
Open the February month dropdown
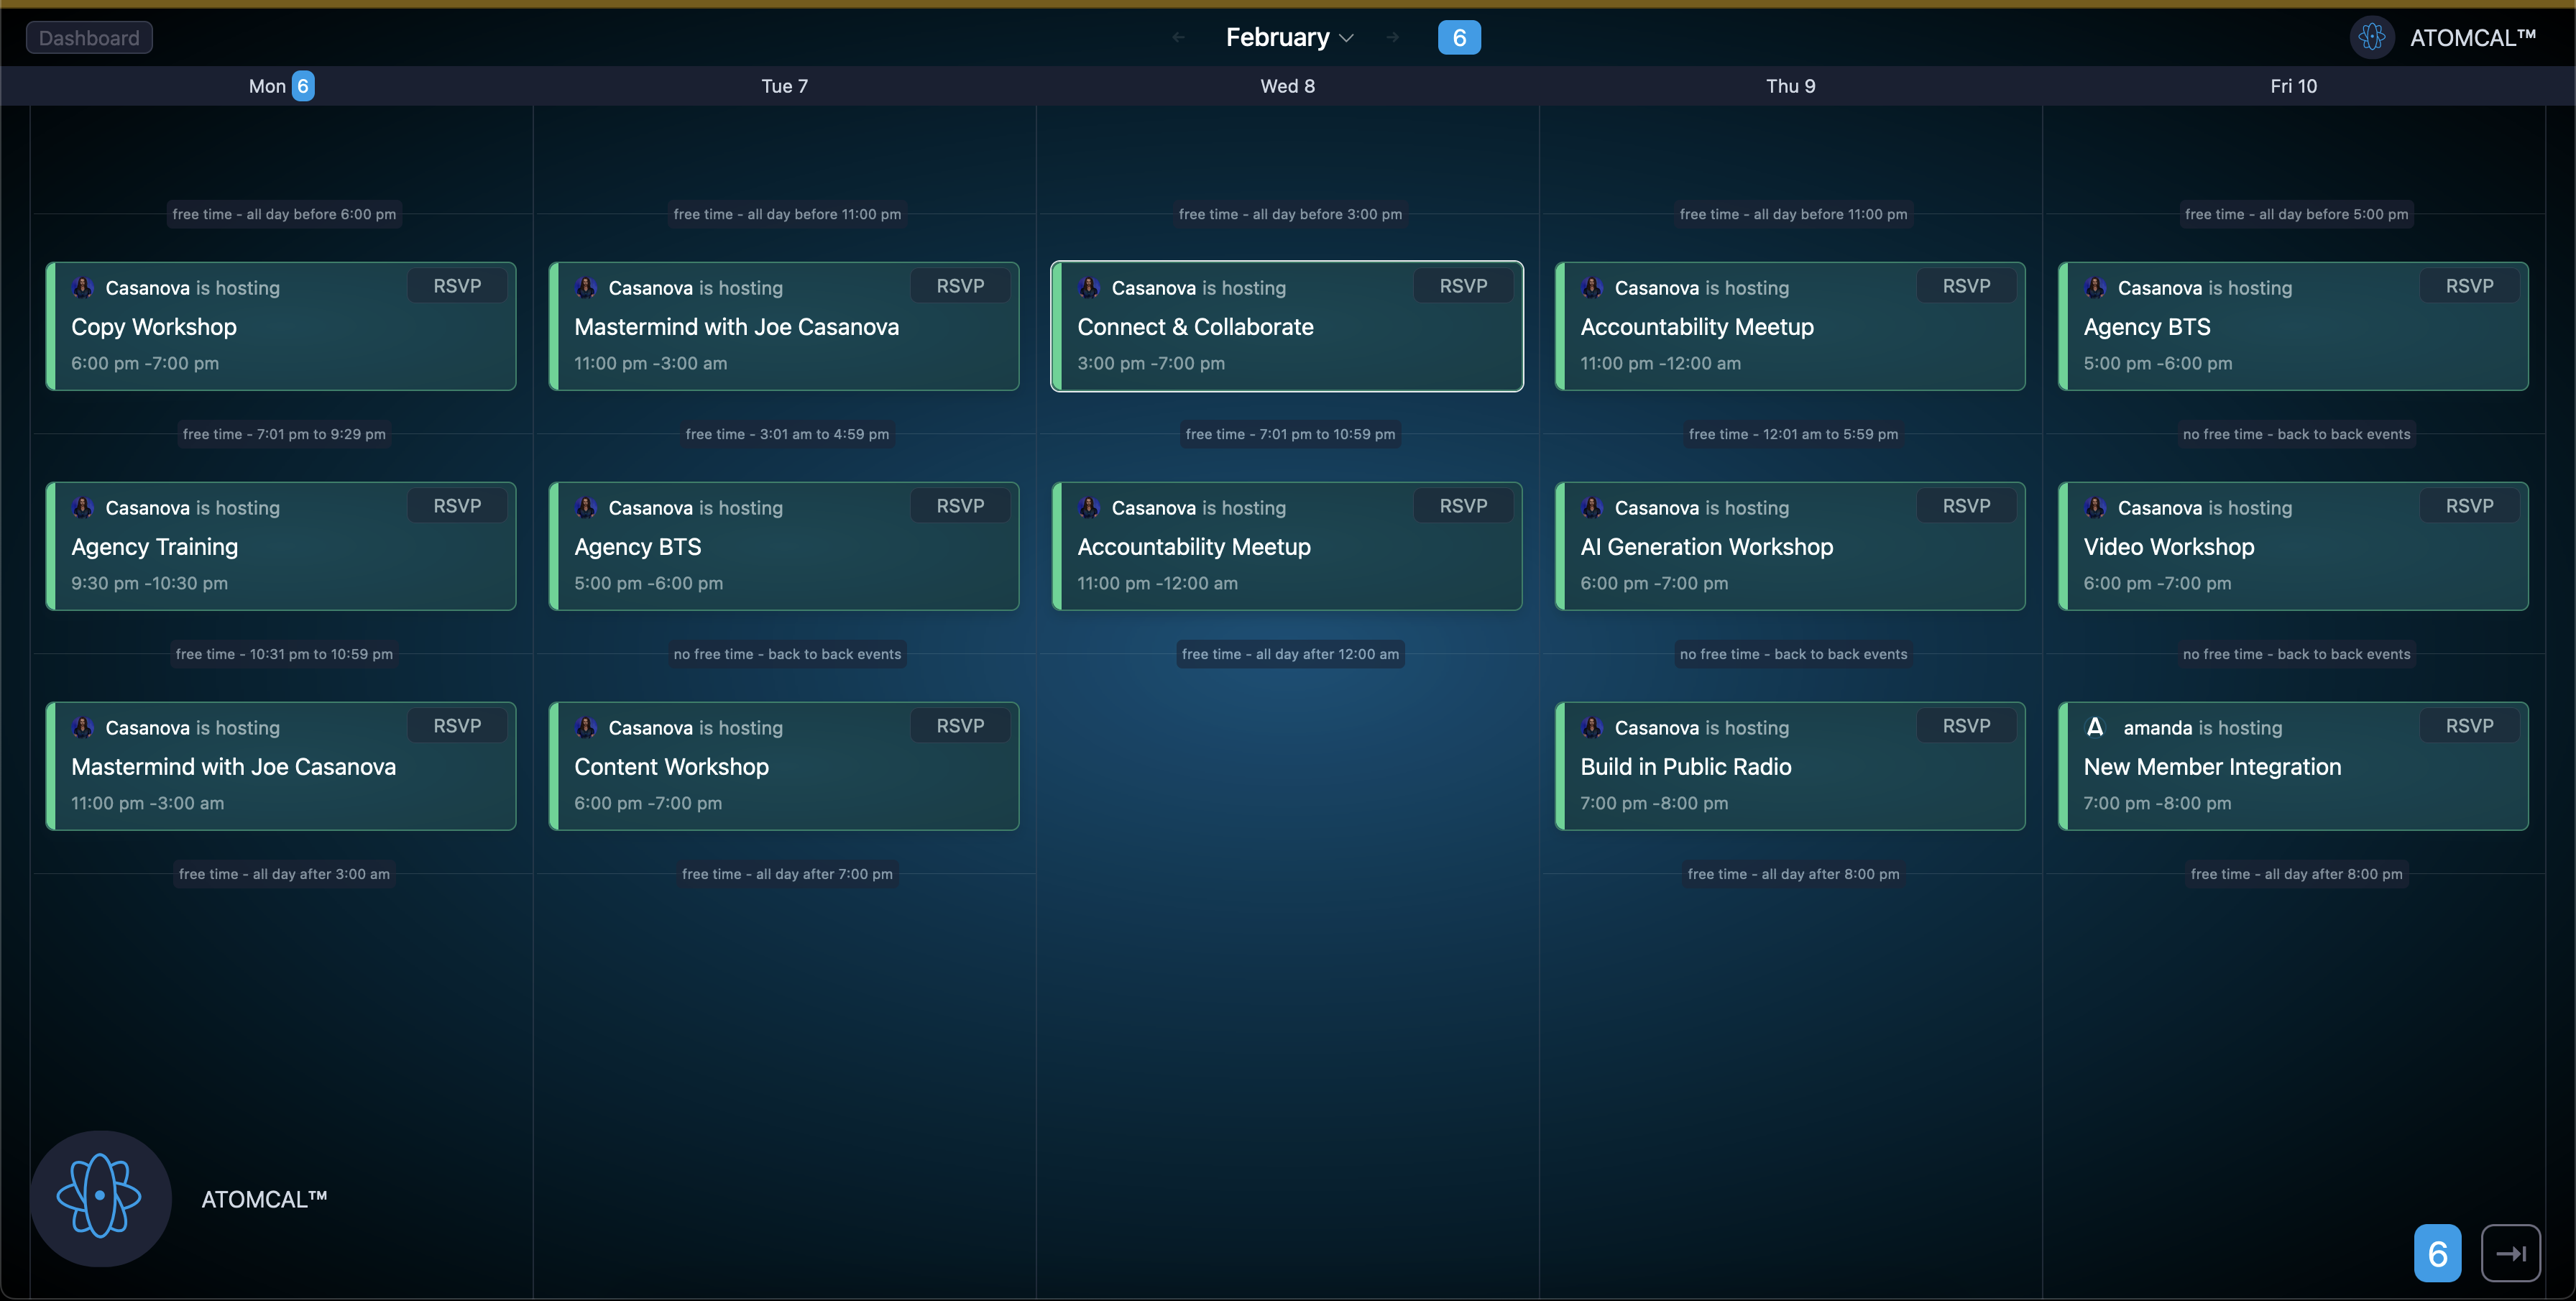coord(1278,38)
